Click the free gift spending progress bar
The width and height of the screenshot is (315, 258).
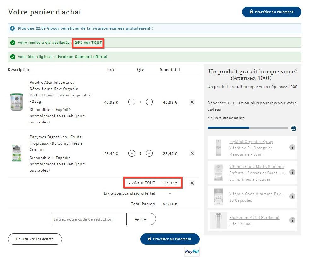tap(248, 128)
